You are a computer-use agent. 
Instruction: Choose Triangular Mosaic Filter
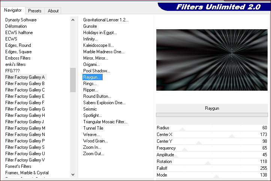click(105, 122)
